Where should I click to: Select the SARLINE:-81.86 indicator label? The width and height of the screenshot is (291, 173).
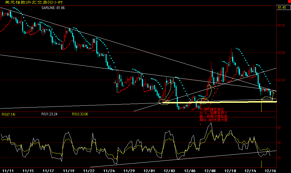pos(53,8)
